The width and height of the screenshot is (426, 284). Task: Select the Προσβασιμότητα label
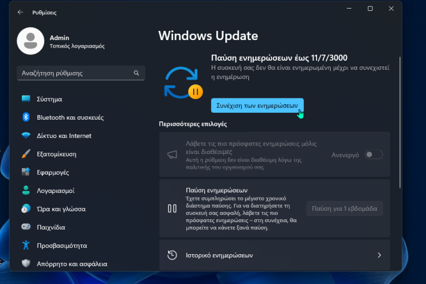(x=62, y=246)
